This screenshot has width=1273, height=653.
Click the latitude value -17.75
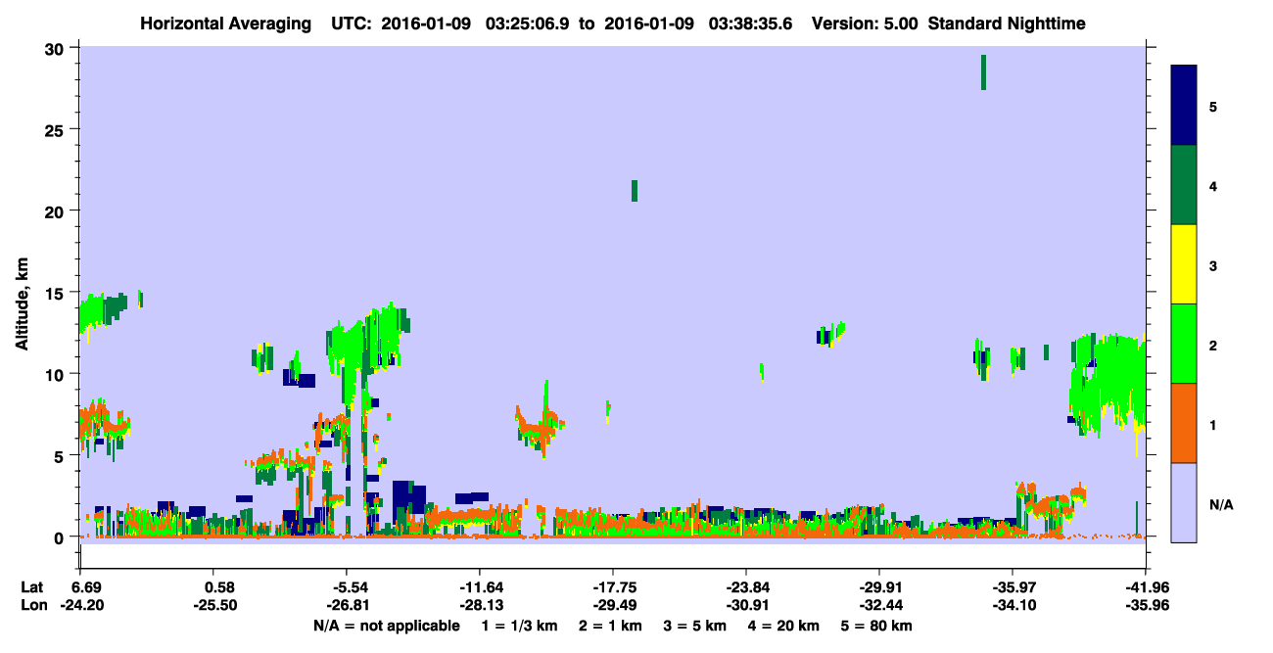[613, 587]
